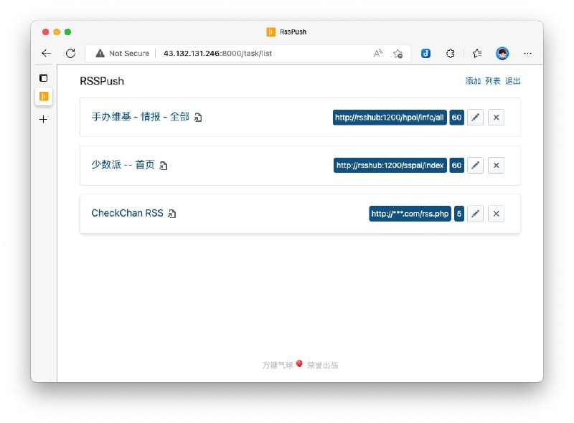Image resolution: width=574 pixels, height=423 pixels.
Task: Open a new tab with the plus icon
Action: [x=43, y=120]
